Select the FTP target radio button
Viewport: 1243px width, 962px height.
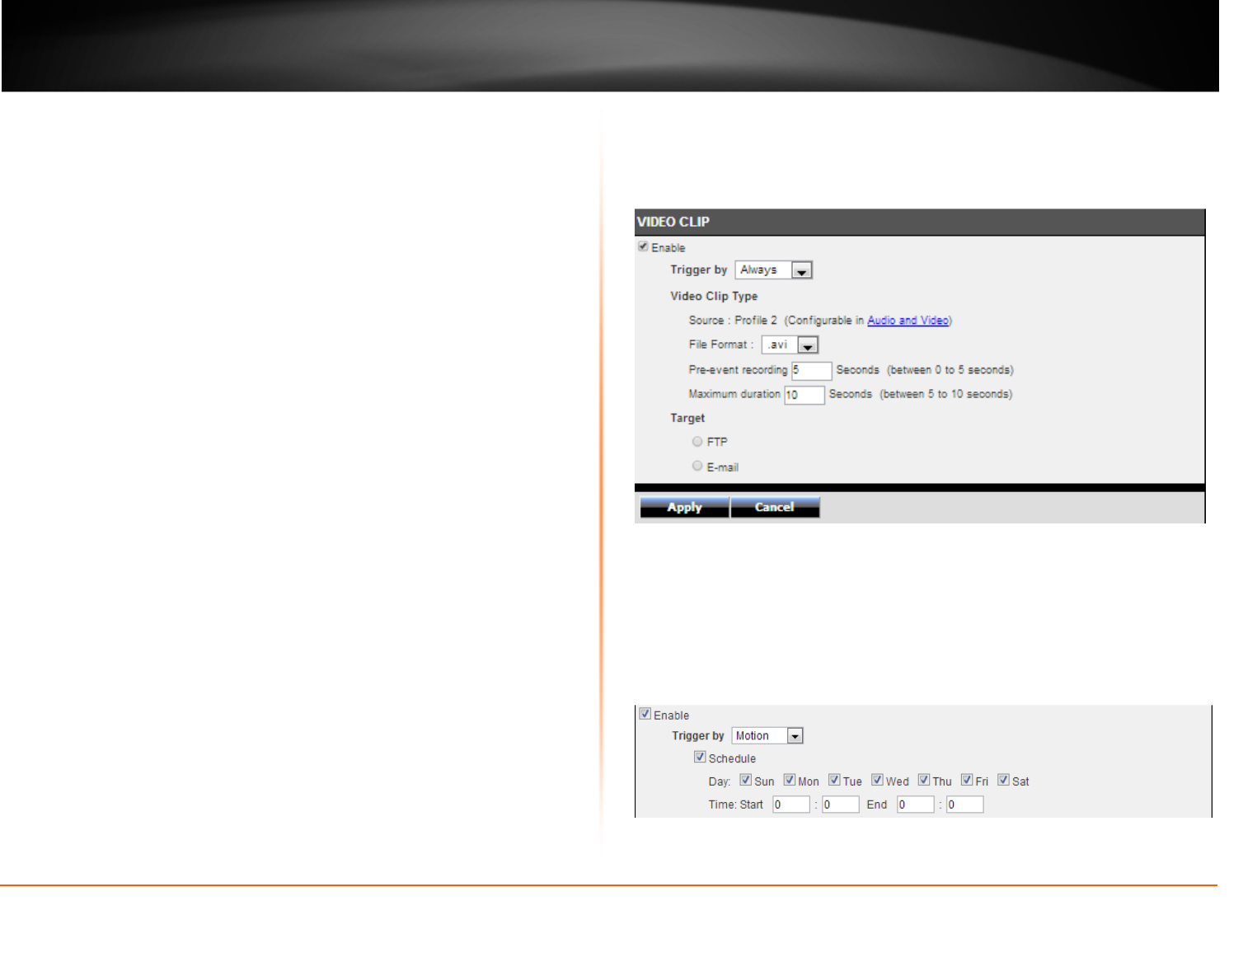click(697, 442)
